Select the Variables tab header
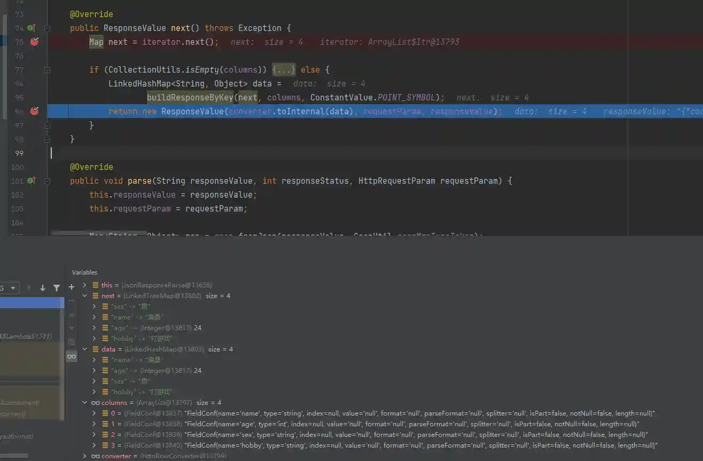This screenshot has height=461, width=703. click(85, 272)
